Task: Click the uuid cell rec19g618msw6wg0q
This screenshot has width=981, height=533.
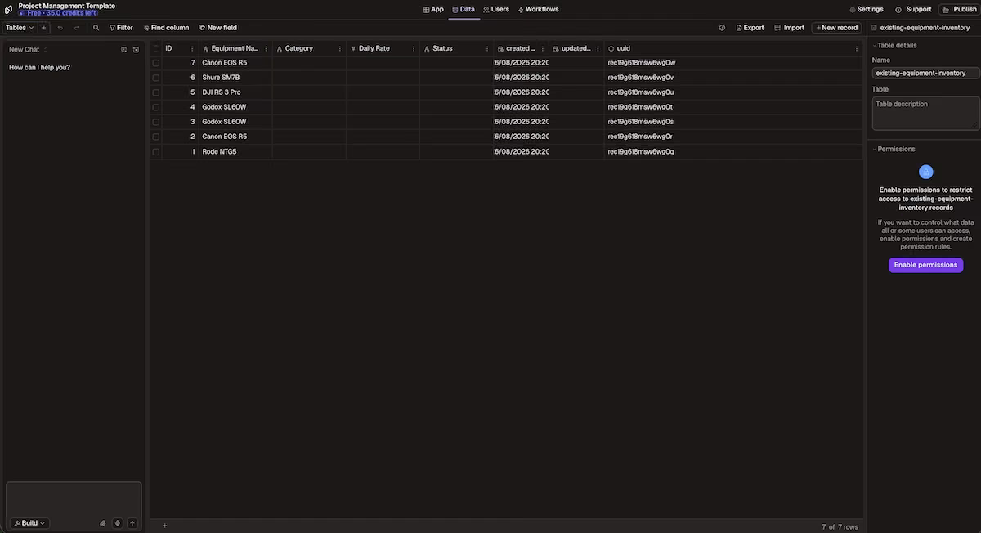Action: (x=733, y=151)
